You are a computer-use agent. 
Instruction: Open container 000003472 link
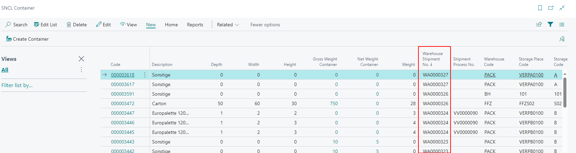coord(123,103)
